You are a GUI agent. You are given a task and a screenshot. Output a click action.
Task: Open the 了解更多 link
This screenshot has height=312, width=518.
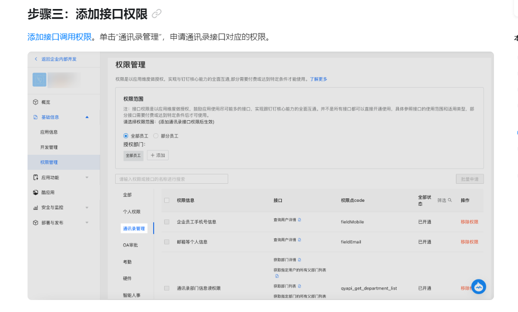[x=318, y=79]
